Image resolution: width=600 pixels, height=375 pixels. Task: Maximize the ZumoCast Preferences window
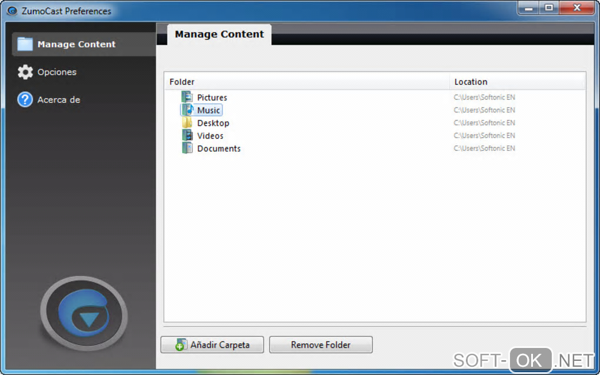pyautogui.click(x=549, y=8)
